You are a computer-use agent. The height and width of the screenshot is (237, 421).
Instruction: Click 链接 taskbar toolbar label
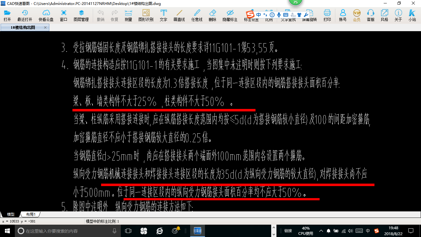(288, 231)
